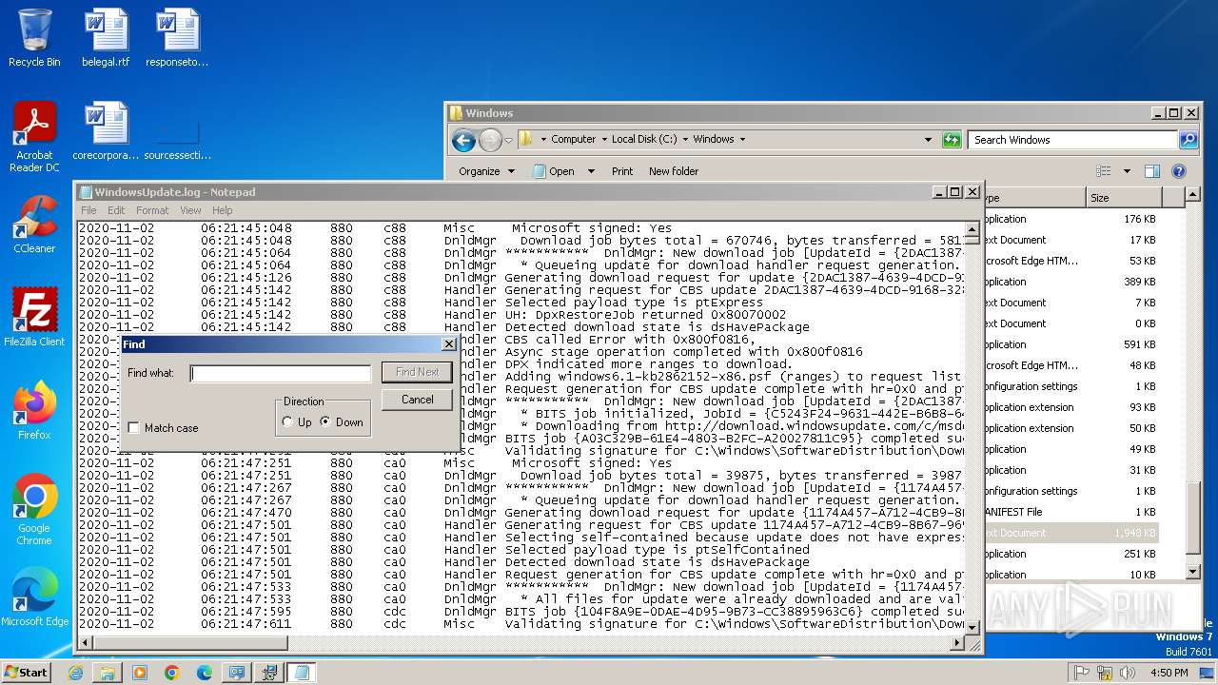Select the Down direction radio button
This screenshot has height=685, width=1218.
[x=326, y=422]
